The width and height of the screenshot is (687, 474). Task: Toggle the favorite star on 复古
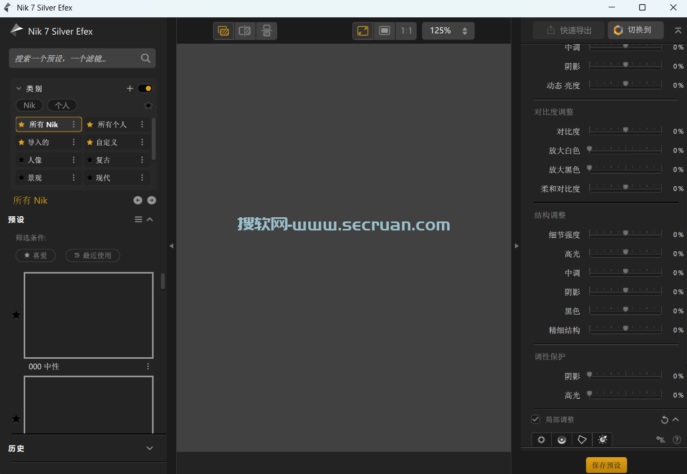pos(90,160)
